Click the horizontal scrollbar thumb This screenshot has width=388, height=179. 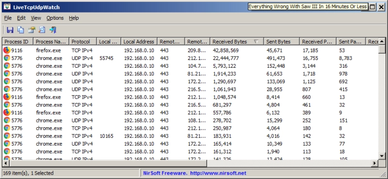pyautogui.click(x=108, y=163)
